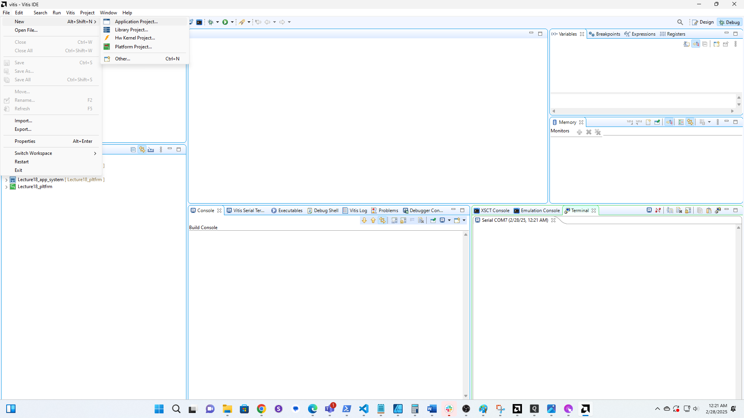
Task: Switch to the Design perspective
Action: 703,22
